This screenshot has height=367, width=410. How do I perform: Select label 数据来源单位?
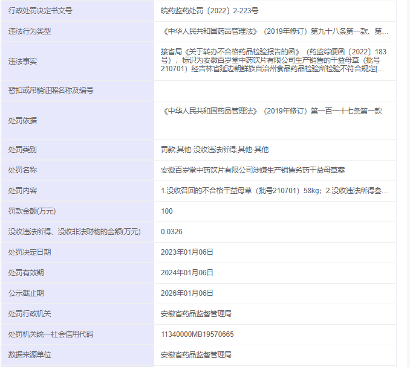pyautogui.click(x=30, y=355)
